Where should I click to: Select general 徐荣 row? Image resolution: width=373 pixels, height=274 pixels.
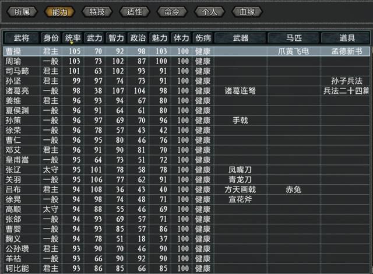(186, 131)
